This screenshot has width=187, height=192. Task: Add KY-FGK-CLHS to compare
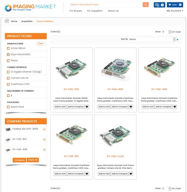pos(119,174)
